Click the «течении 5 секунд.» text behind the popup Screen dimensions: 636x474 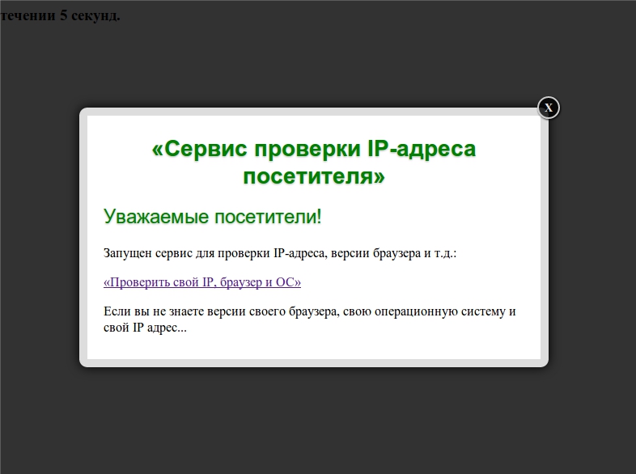click(61, 15)
